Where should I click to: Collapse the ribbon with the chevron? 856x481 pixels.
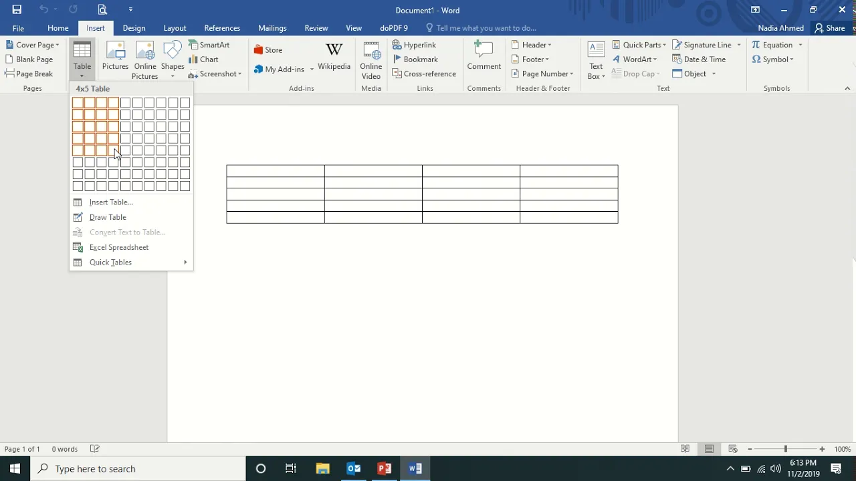(x=847, y=88)
